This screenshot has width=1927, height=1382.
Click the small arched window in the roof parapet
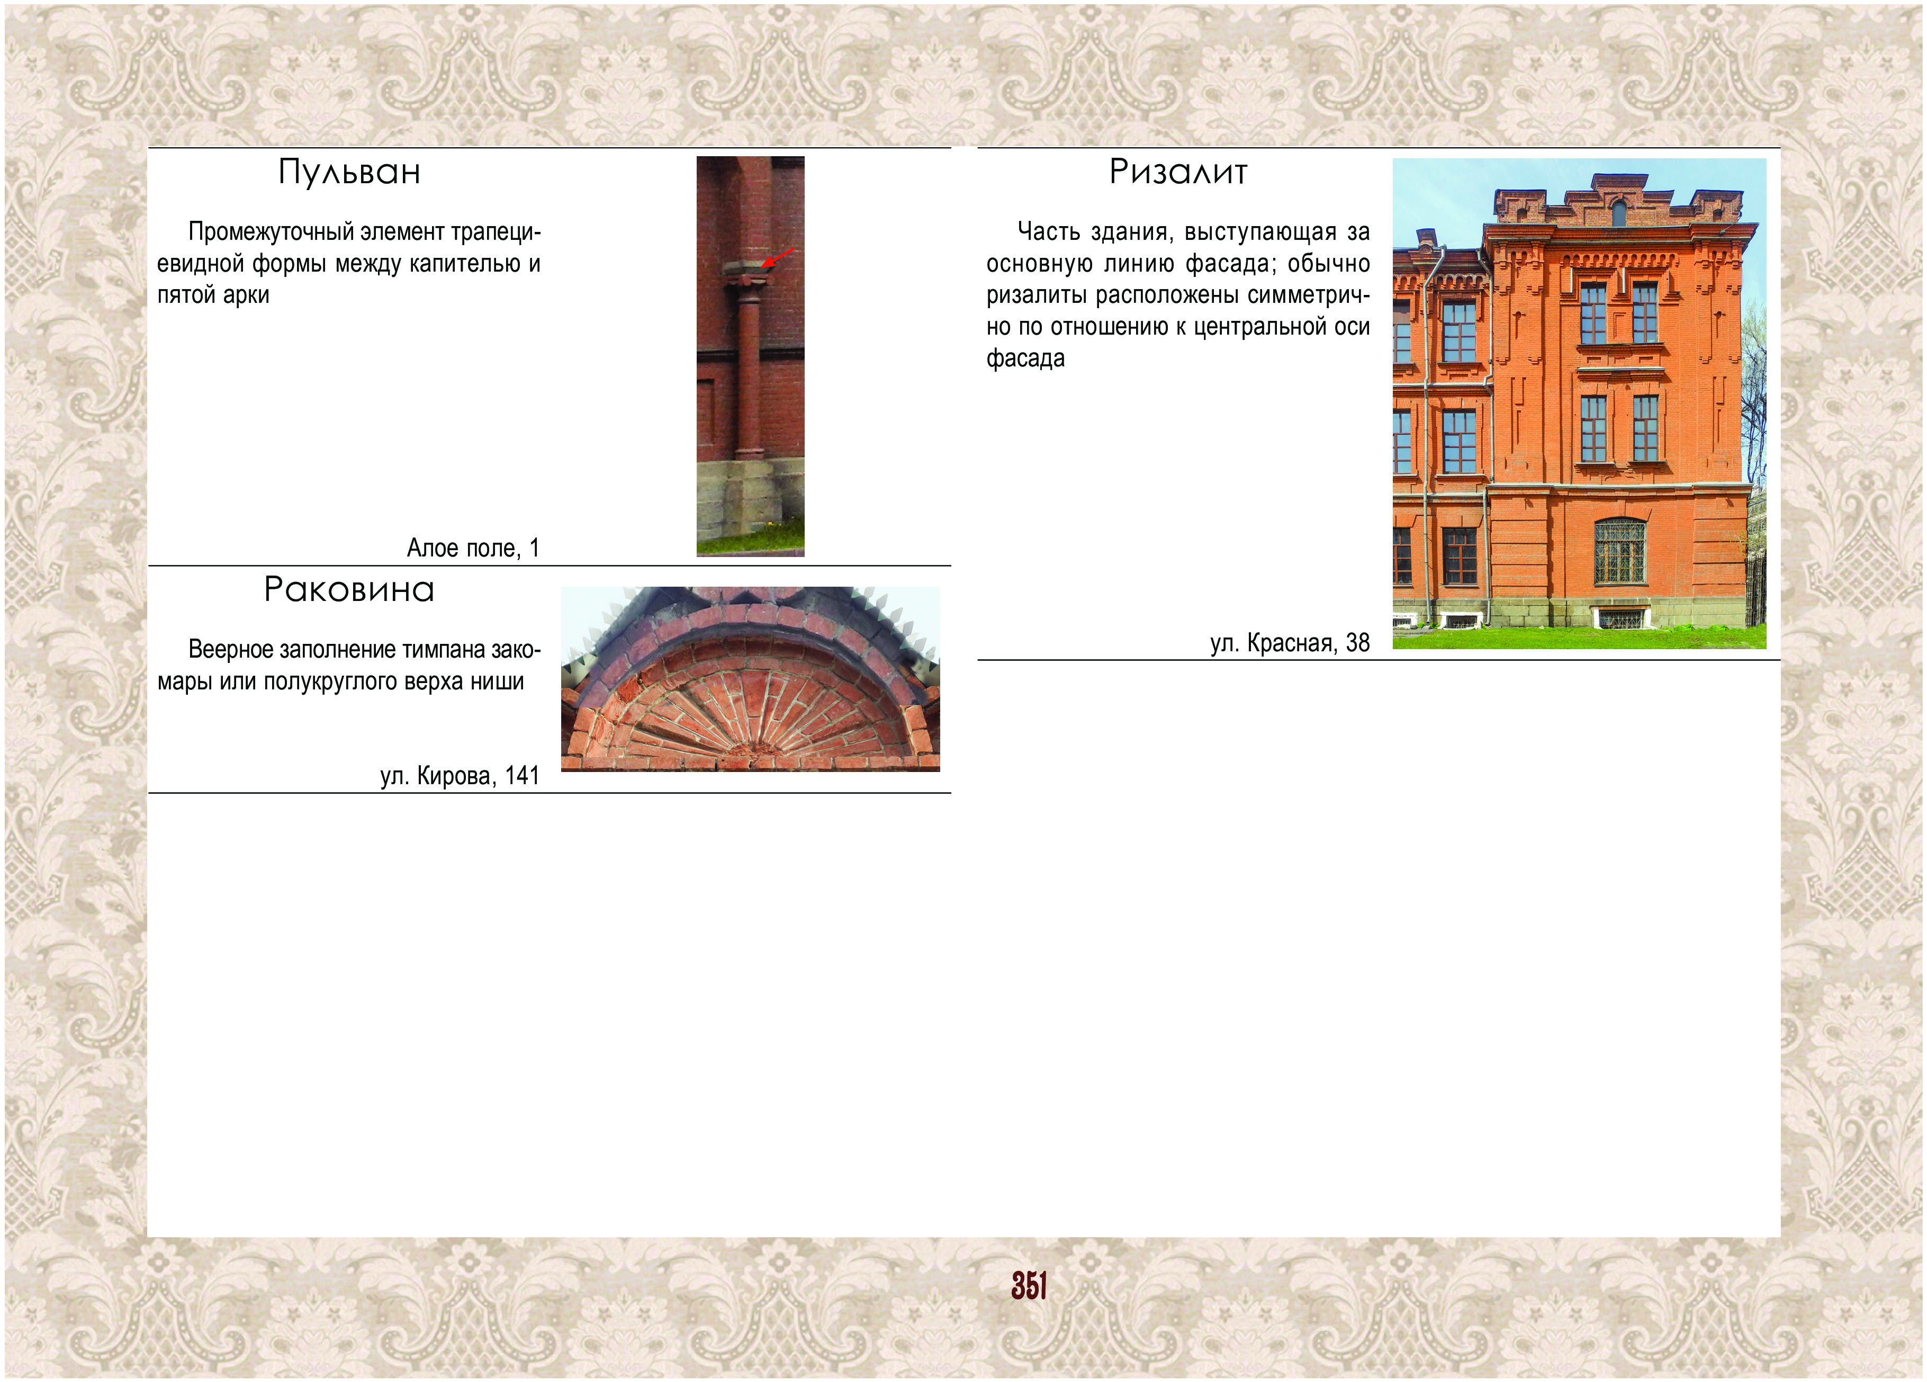[1619, 213]
